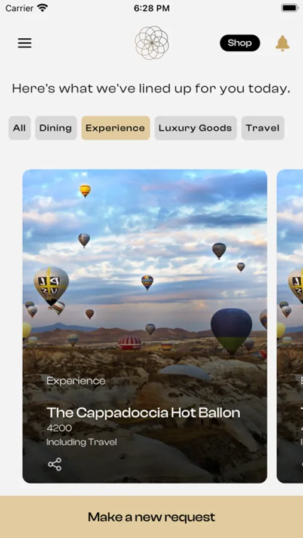The width and height of the screenshot is (303, 538).
Task: Select the All filter tab
Action: [x=20, y=128]
